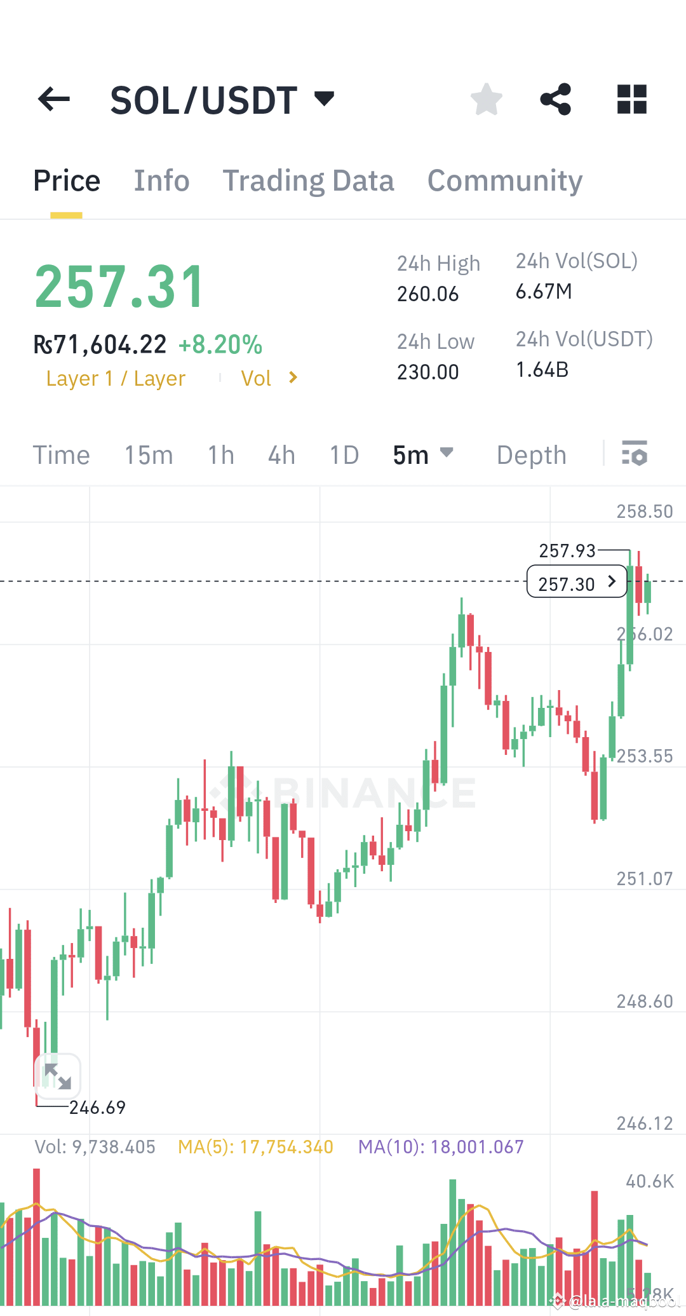Select the 1D timeframe
Screen dimensions: 686x1316
pos(344,454)
